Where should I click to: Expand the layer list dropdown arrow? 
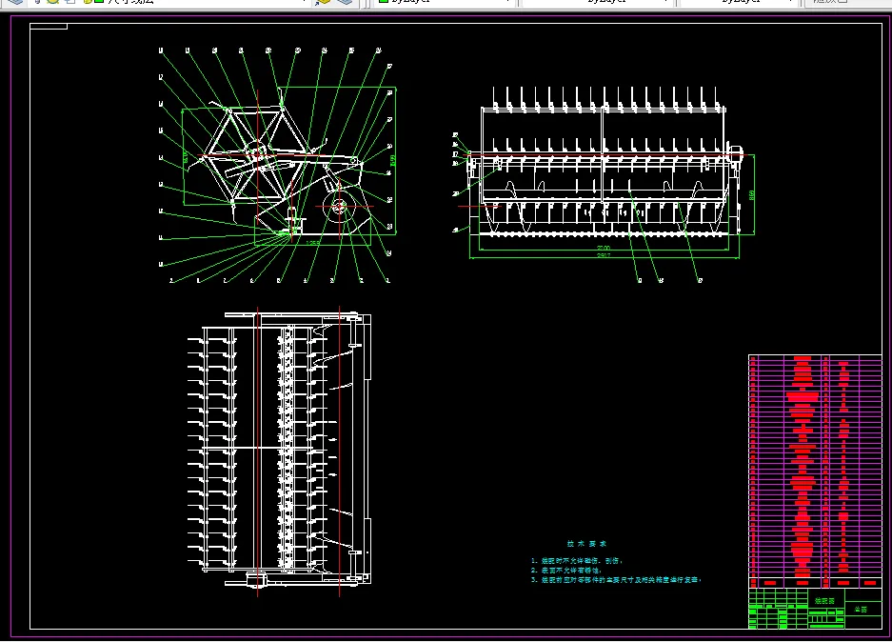[304, 3]
